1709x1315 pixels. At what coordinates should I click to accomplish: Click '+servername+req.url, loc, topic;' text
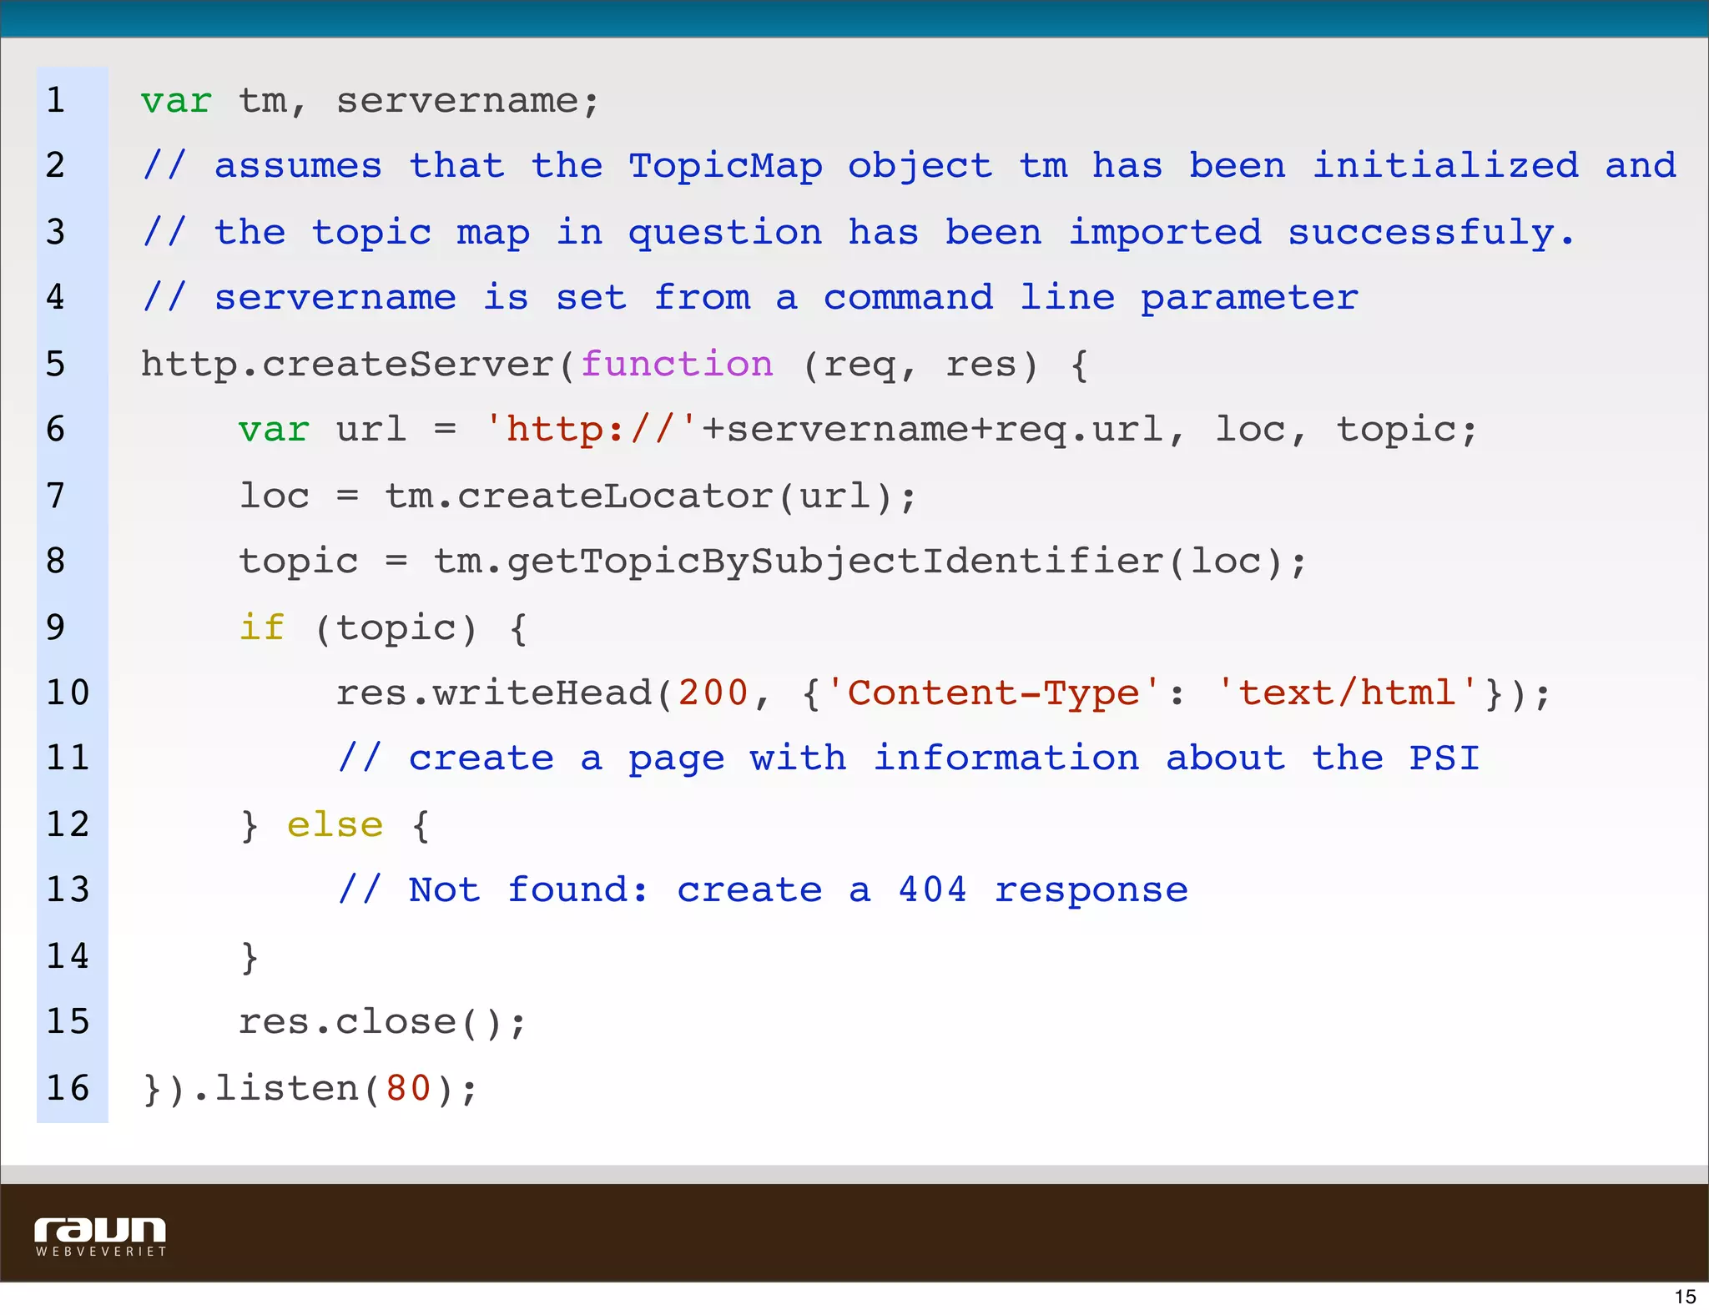tap(1090, 431)
